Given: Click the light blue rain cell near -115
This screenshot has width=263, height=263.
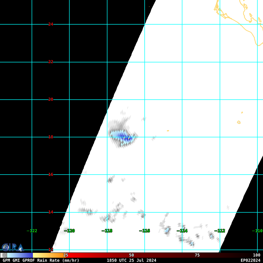Looking at the screenshot, I should pos(167,230).
